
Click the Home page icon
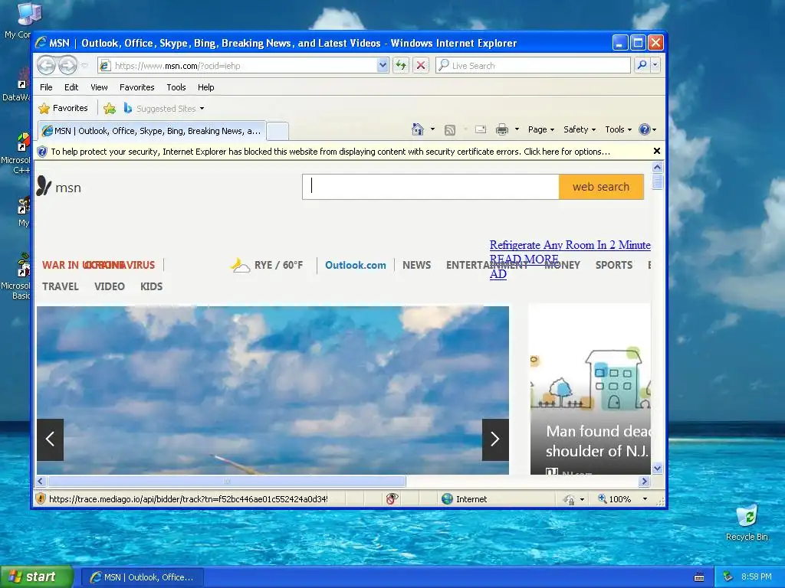pos(418,129)
